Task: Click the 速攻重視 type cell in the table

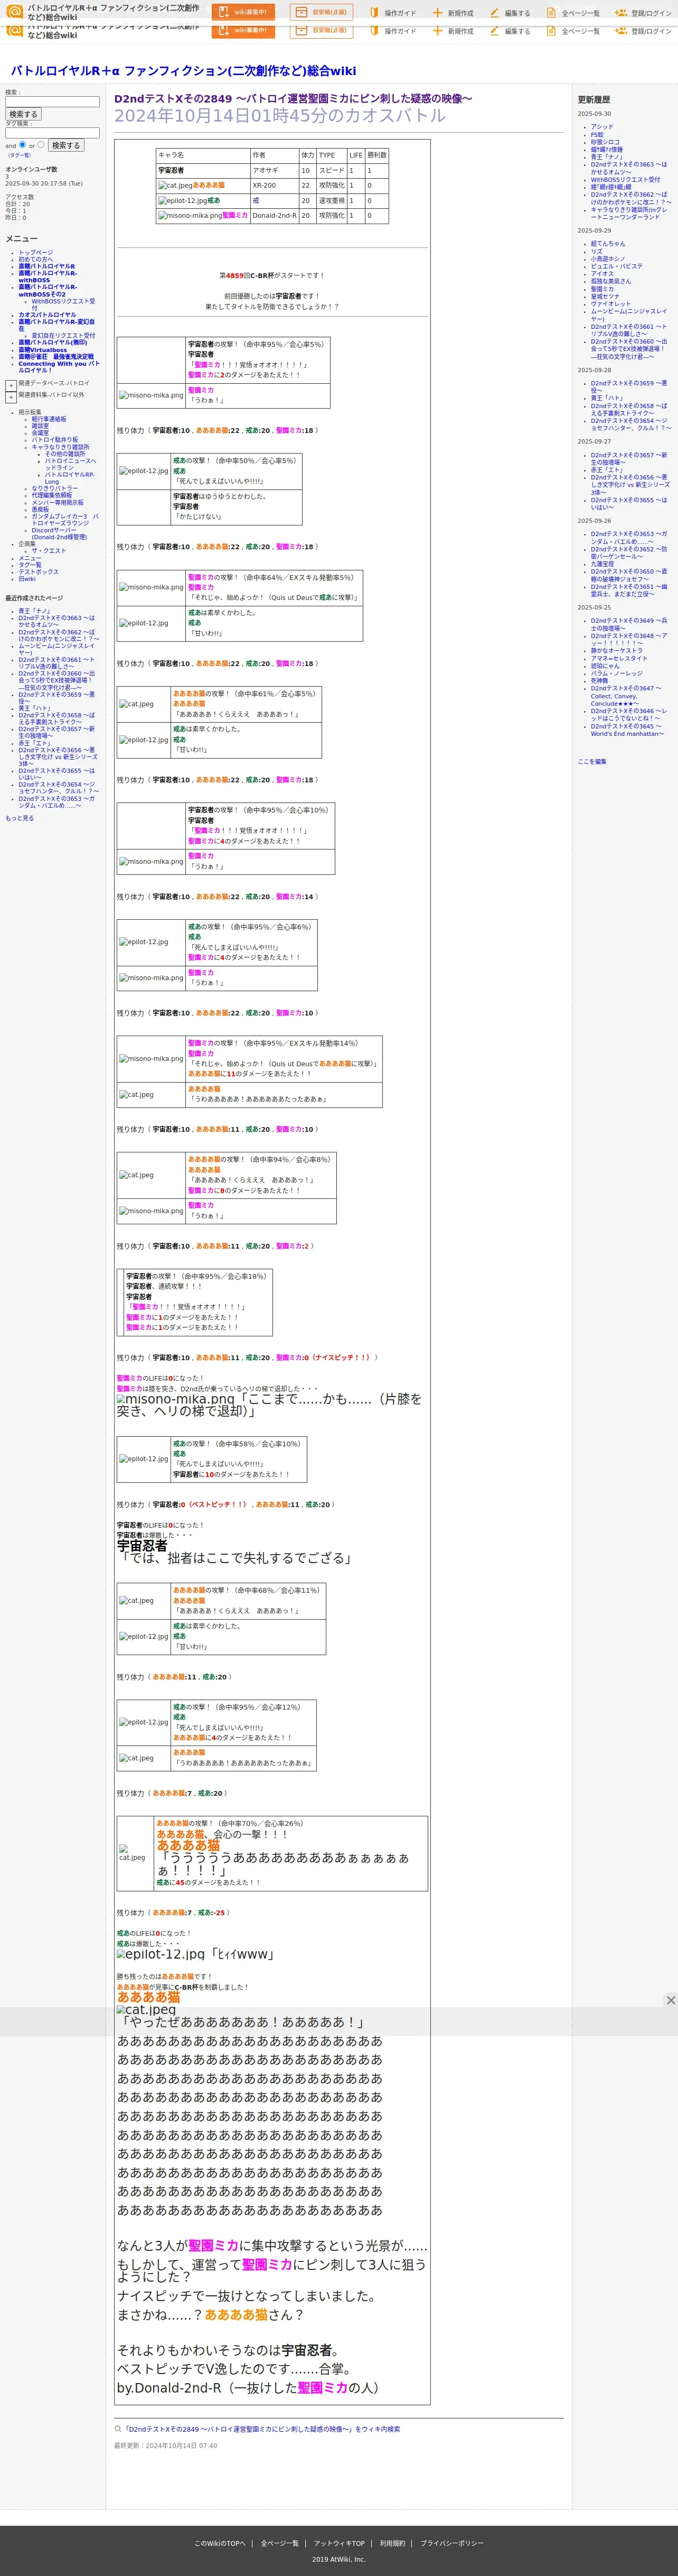Action: point(332,200)
